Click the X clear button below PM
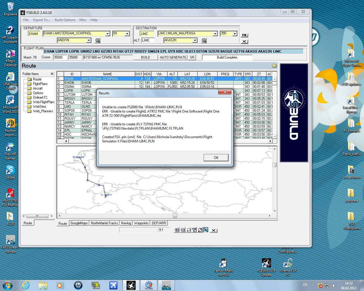This screenshot has height=291, width=364. tap(244, 41)
